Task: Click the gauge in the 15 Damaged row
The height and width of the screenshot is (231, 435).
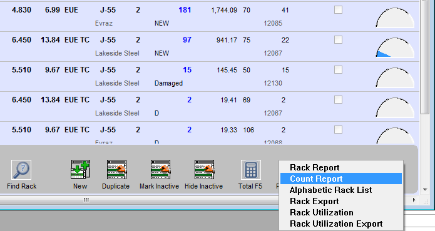Action: click(x=395, y=77)
